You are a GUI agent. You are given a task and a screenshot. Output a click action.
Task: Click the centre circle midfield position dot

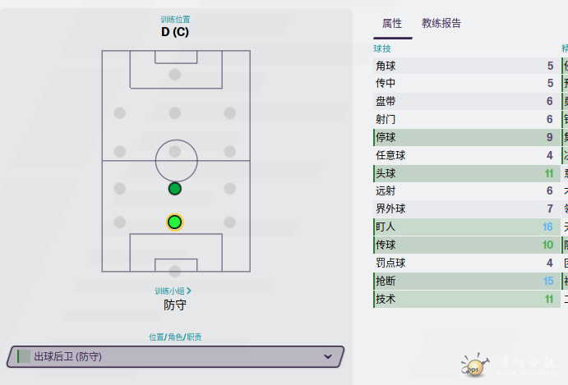pos(174,151)
